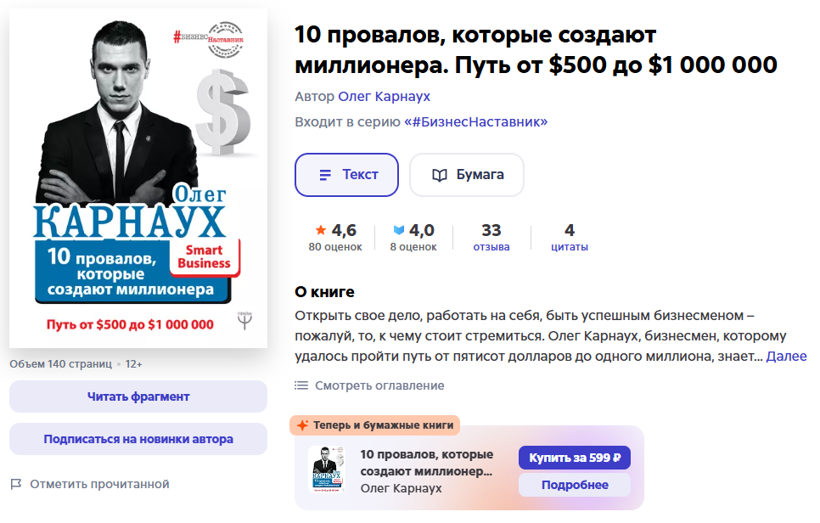Screen dimensions: 820x523
Task: Open the #БизнесНаставник series link
Action: (x=476, y=122)
